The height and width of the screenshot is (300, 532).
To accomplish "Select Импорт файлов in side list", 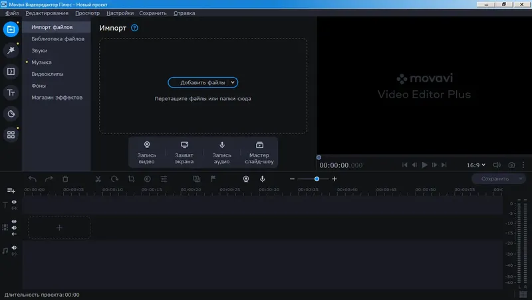I will 57,27.
